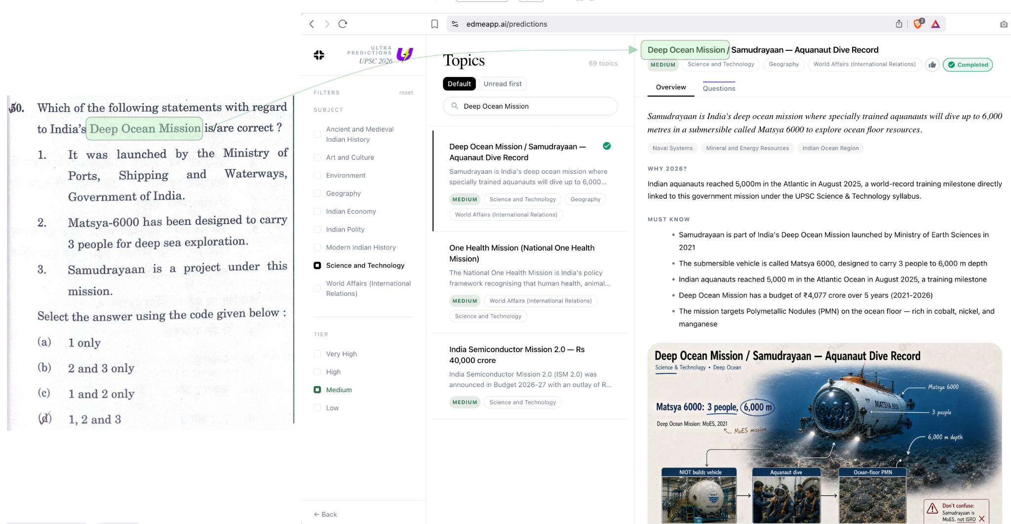Click the '69 topics' count text

click(x=603, y=63)
